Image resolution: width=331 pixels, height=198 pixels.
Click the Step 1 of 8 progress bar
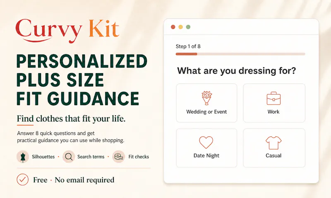click(240, 54)
